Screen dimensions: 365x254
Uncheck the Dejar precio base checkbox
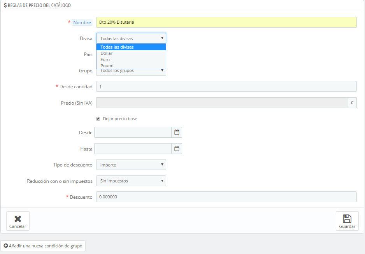point(98,119)
